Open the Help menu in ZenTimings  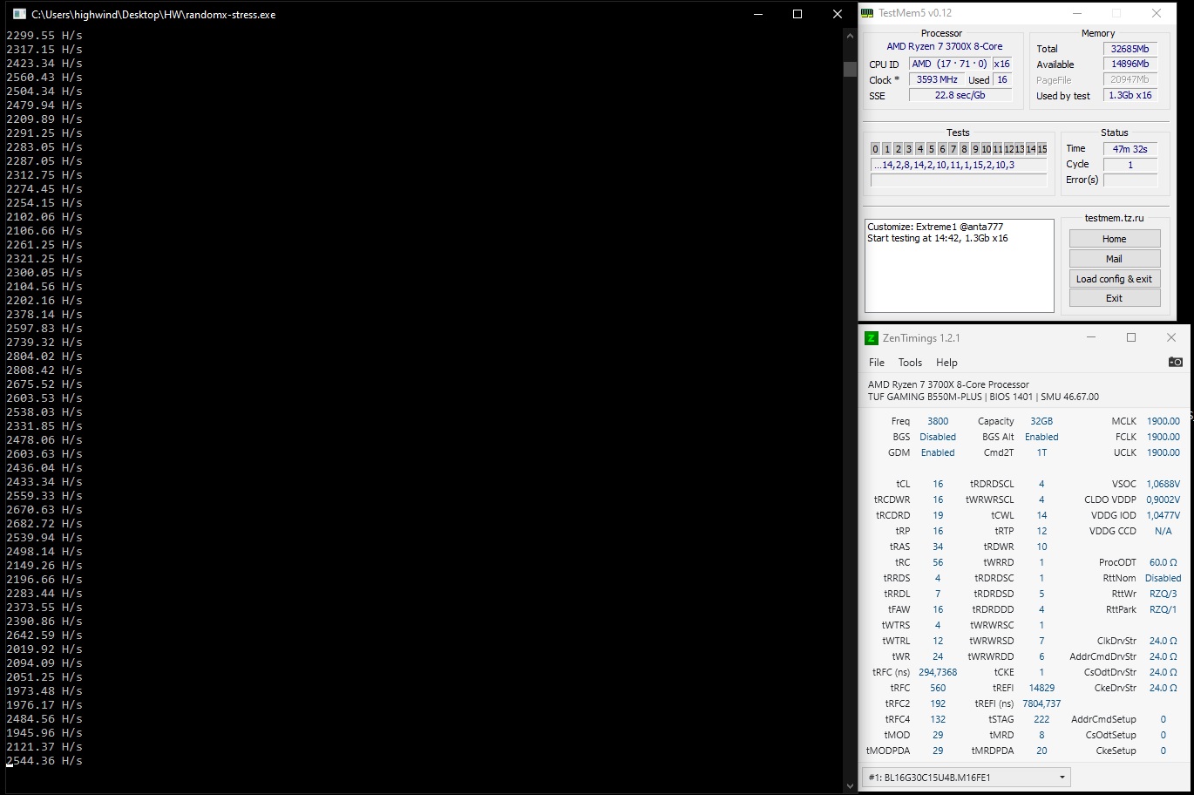(946, 363)
